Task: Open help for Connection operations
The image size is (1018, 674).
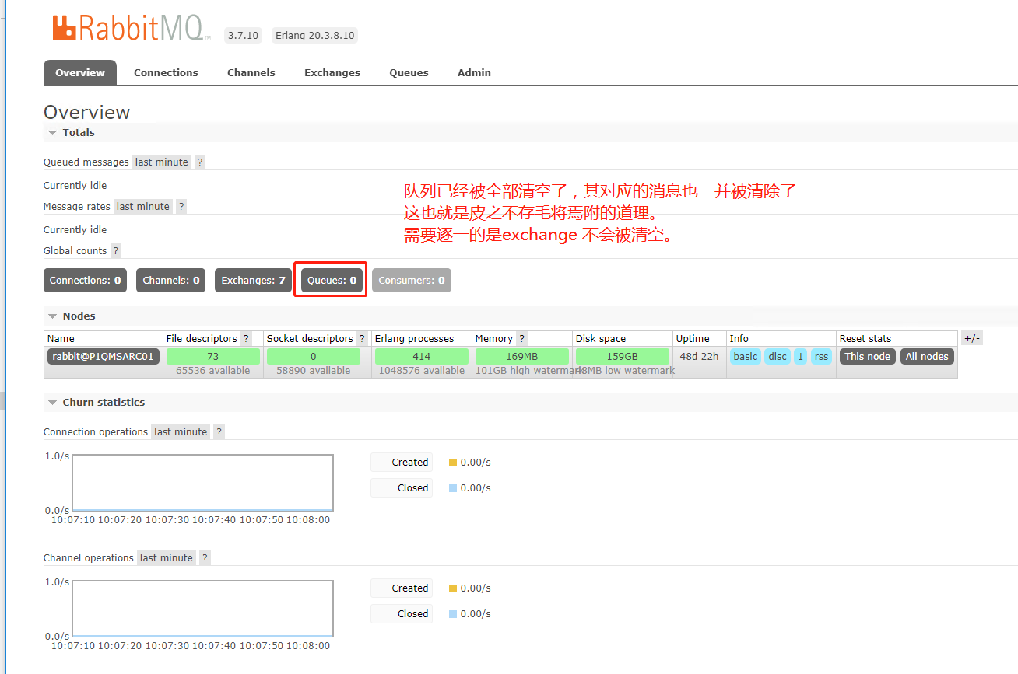Action: (219, 431)
